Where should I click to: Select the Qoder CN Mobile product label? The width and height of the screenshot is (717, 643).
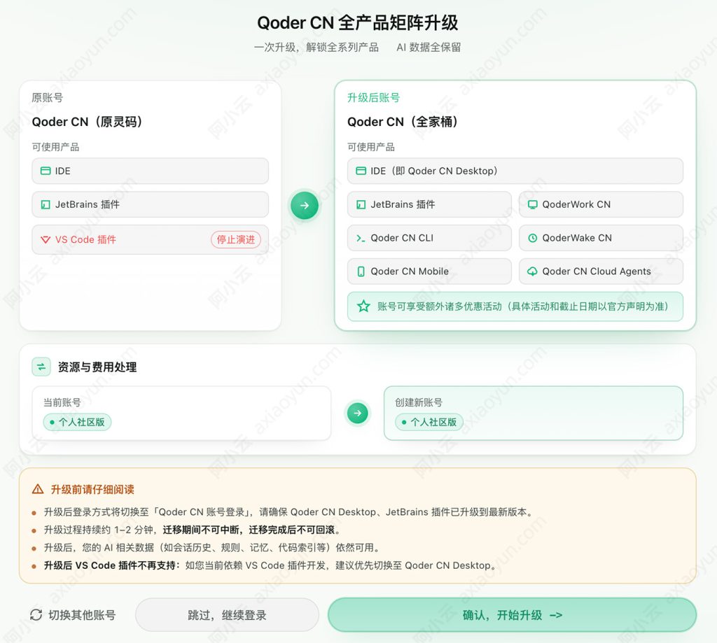[410, 271]
